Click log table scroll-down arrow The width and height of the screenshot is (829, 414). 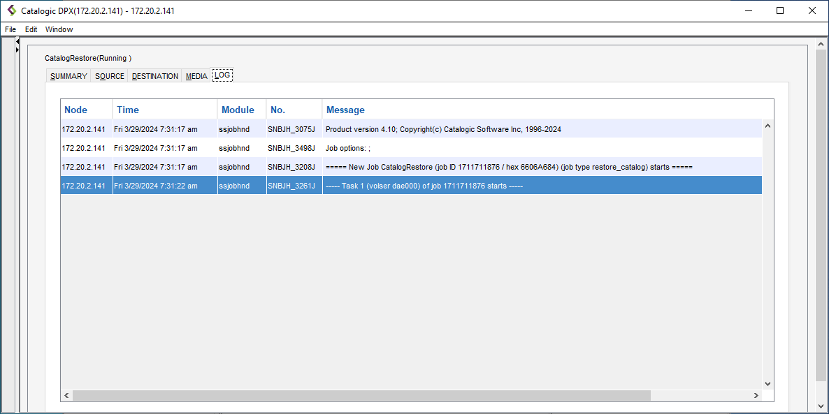pos(767,383)
